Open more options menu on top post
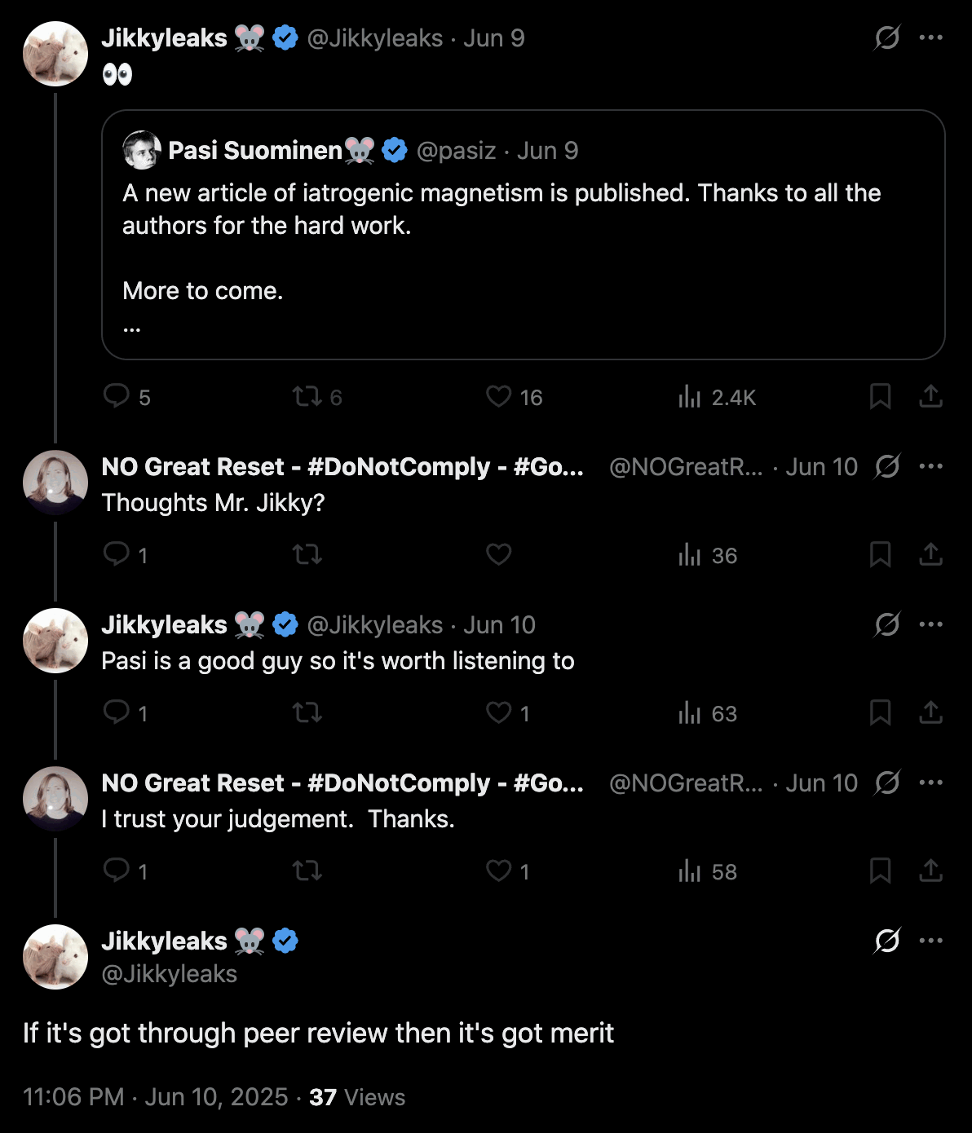972x1133 pixels. click(x=930, y=37)
